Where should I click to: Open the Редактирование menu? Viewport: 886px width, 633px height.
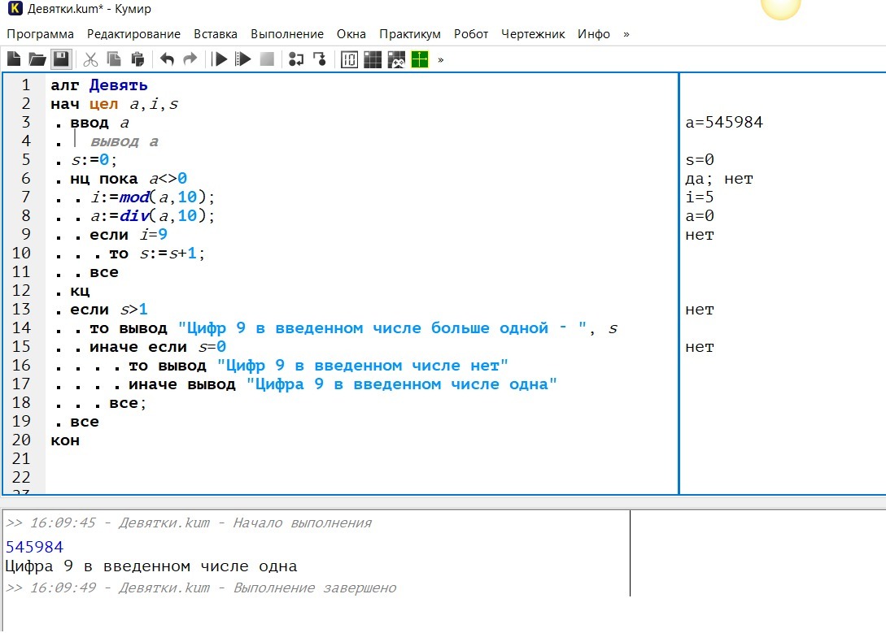[133, 34]
